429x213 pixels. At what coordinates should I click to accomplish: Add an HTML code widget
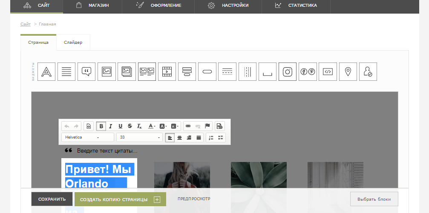point(328,71)
